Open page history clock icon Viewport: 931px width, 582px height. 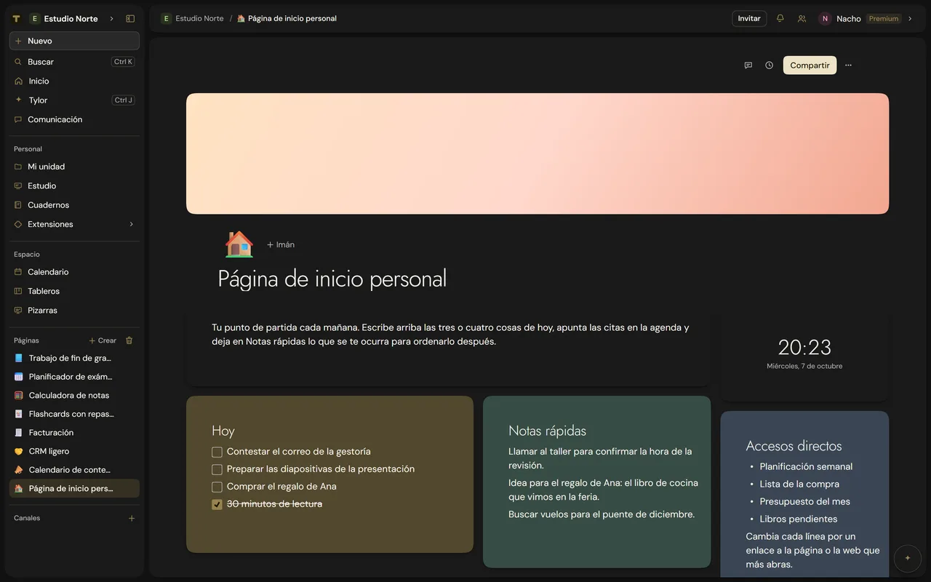pyautogui.click(x=769, y=65)
